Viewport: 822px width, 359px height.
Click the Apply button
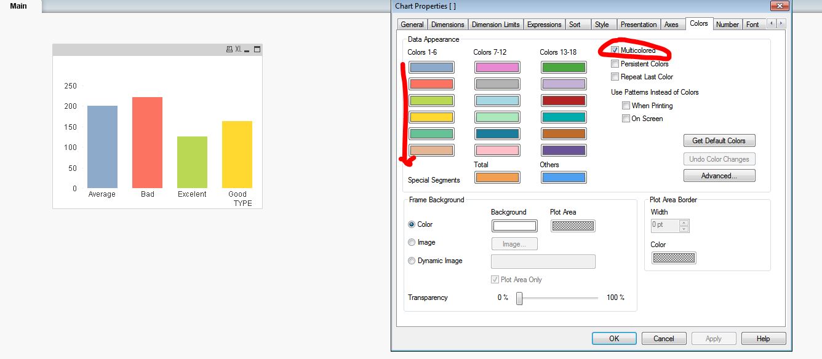[x=714, y=339]
